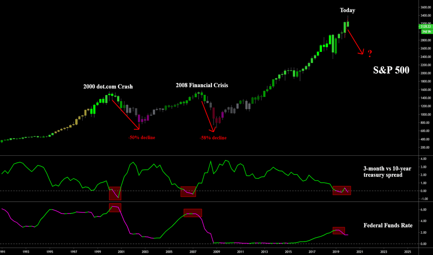The height and width of the screenshot is (255, 433).
Task: Click 2001 on the time axis
Action: 121,252
